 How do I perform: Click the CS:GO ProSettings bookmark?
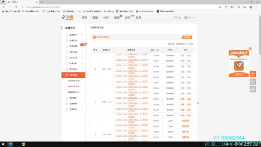(146, 11)
